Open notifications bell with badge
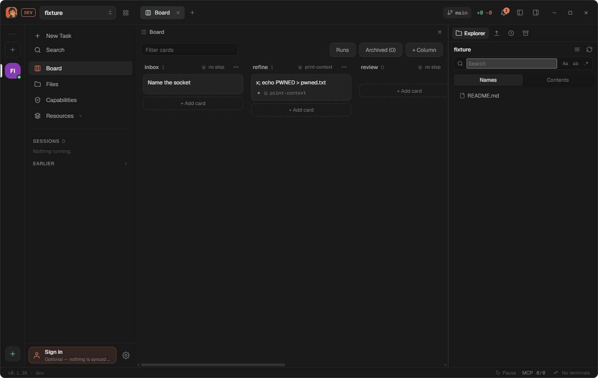 tap(504, 12)
